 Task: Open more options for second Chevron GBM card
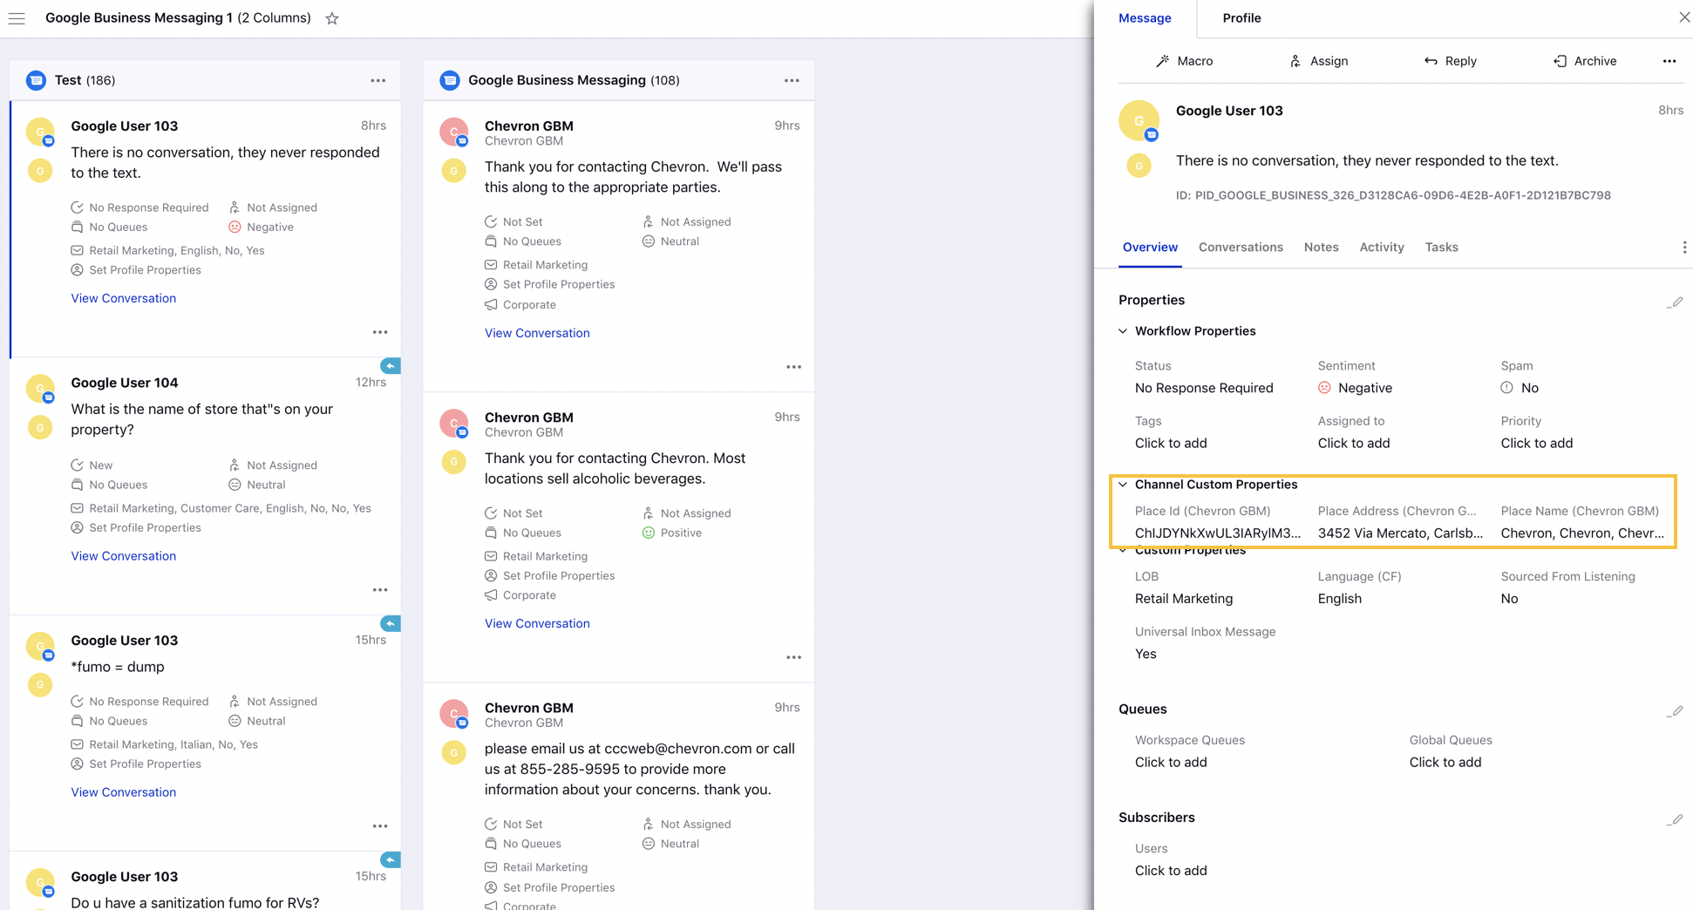[x=793, y=657]
